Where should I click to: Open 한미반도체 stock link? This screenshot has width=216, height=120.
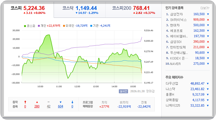(x=178, y=47)
